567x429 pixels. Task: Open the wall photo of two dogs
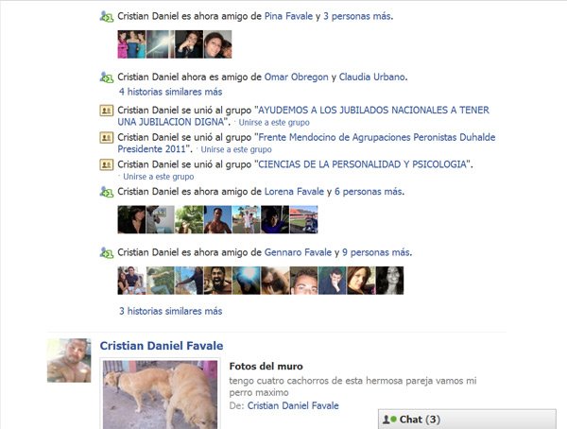tap(161, 394)
